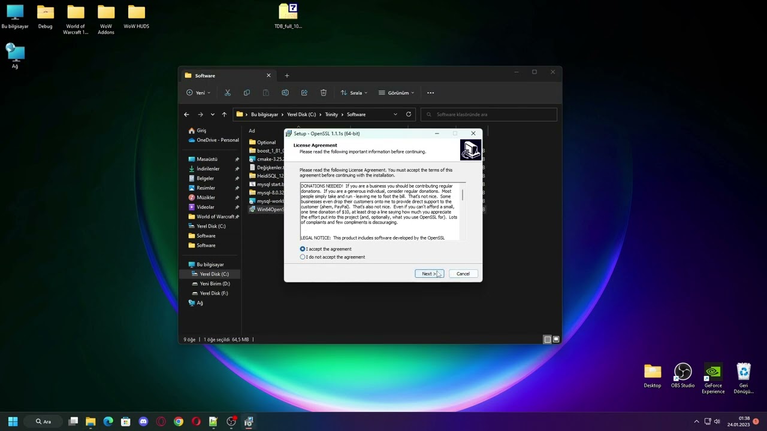Open Microsoft Edge from the taskbar
767x431 pixels.
coord(108,421)
